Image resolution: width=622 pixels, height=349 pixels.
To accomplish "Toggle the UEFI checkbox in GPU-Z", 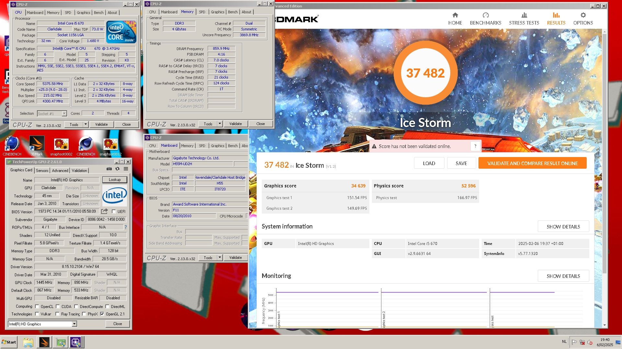I will [114, 211].
